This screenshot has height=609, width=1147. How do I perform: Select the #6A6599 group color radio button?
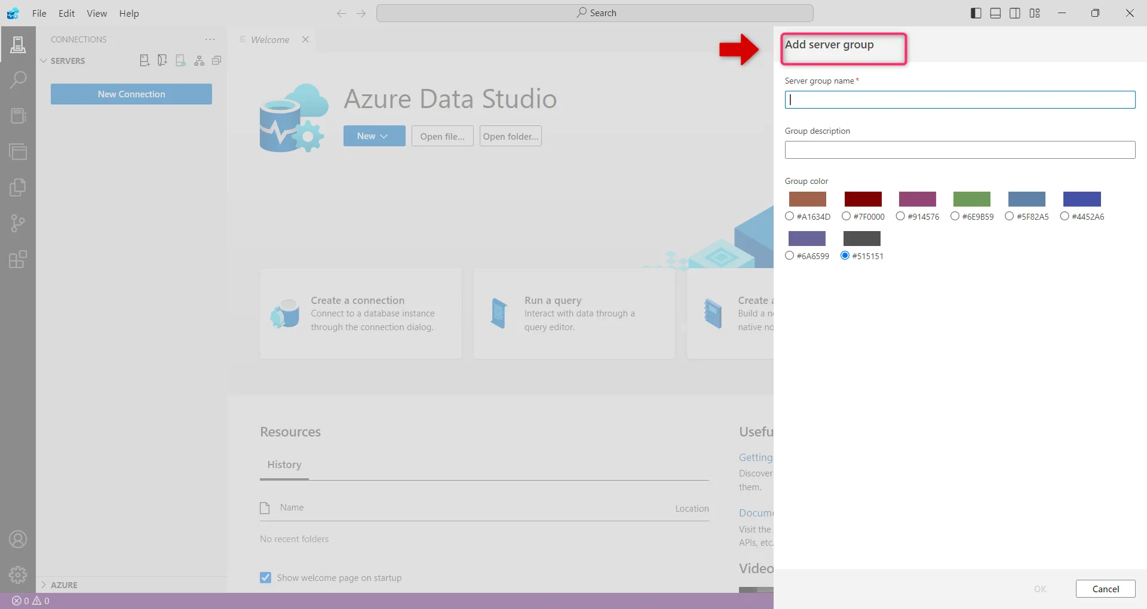pos(789,256)
